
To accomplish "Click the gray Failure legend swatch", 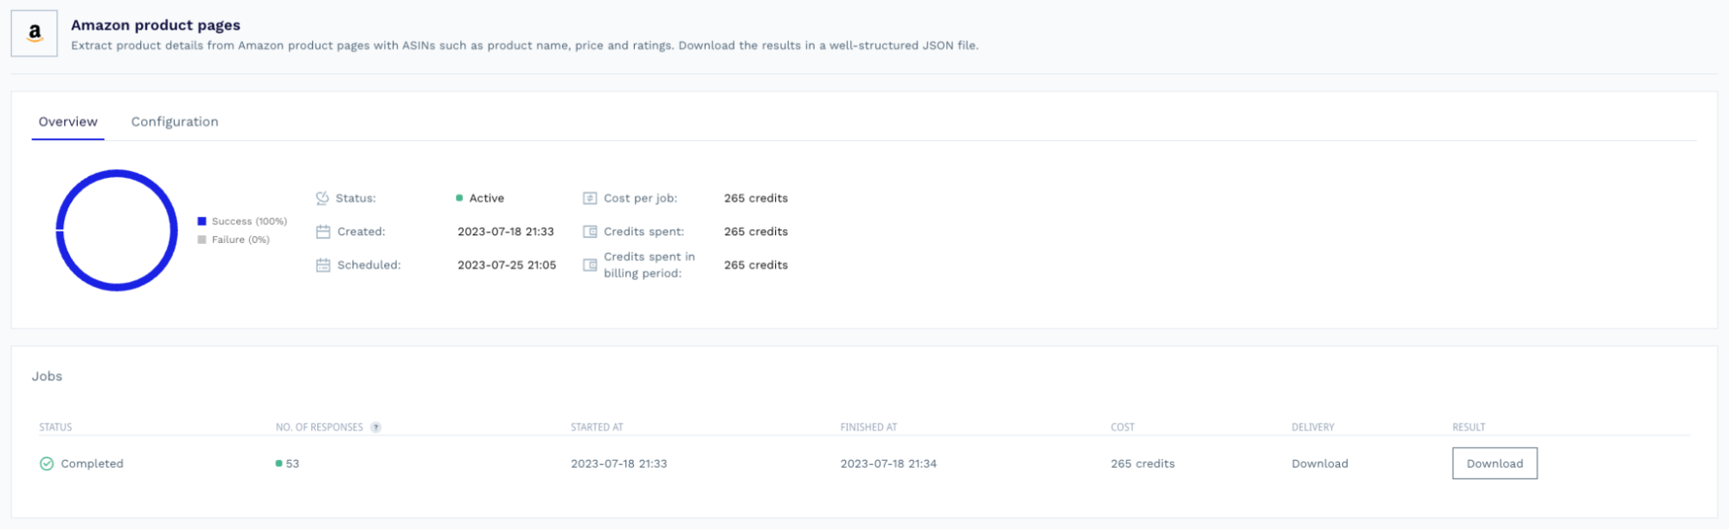I will [202, 239].
